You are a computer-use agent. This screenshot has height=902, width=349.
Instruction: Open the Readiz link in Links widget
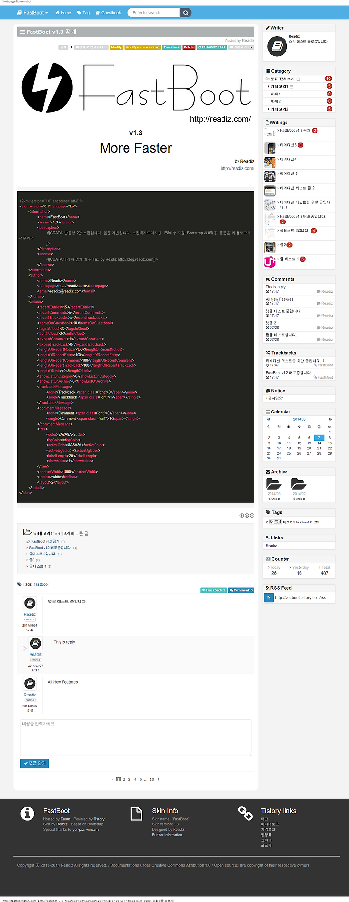point(271,546)
